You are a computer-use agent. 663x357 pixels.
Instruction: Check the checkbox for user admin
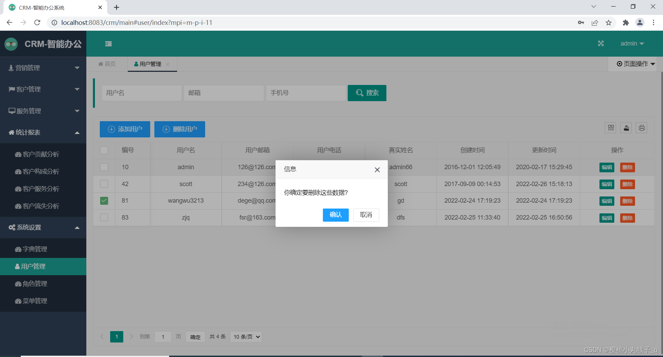tap(104, 167)
